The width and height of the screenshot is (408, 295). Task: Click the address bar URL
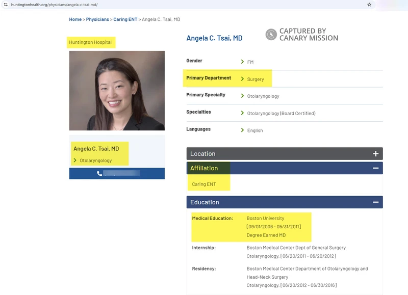click(x=55, y=5)
